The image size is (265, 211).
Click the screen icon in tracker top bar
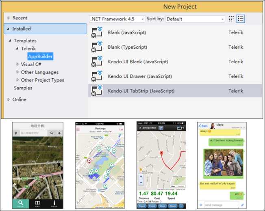pos(180,128)
